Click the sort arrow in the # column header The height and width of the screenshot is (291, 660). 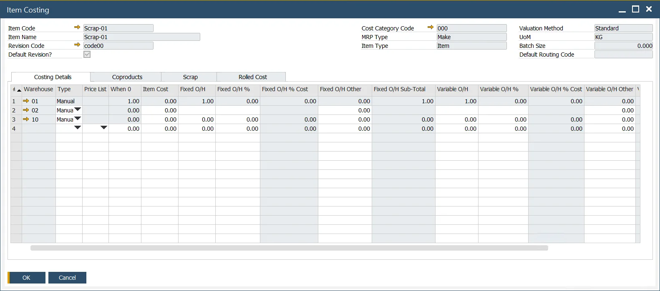pyautogui.click(x=19, y=90)
